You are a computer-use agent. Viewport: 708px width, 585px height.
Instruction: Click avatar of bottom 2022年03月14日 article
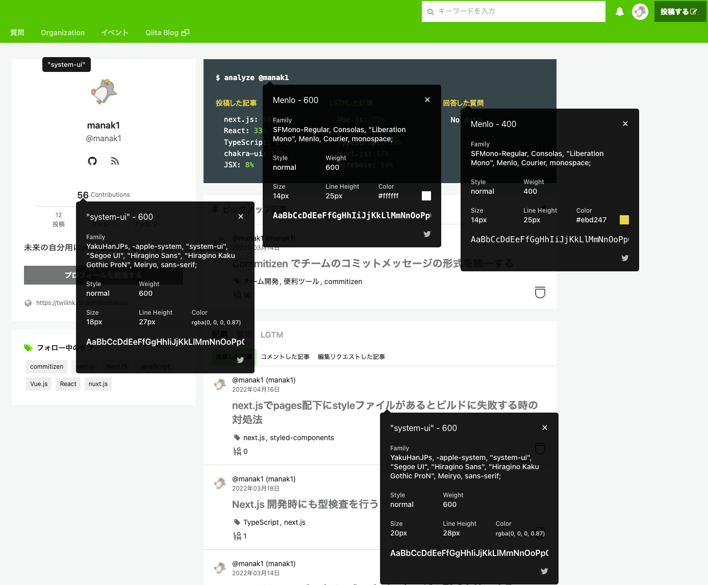[220, 568]
